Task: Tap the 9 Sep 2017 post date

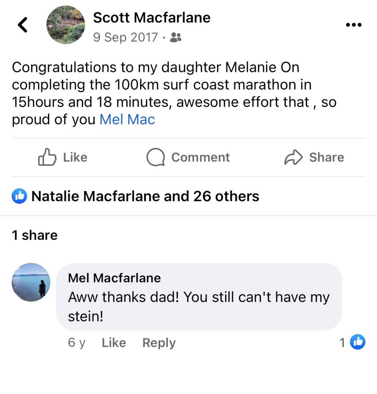Action: pyautogui.click(x=125, y=37)
